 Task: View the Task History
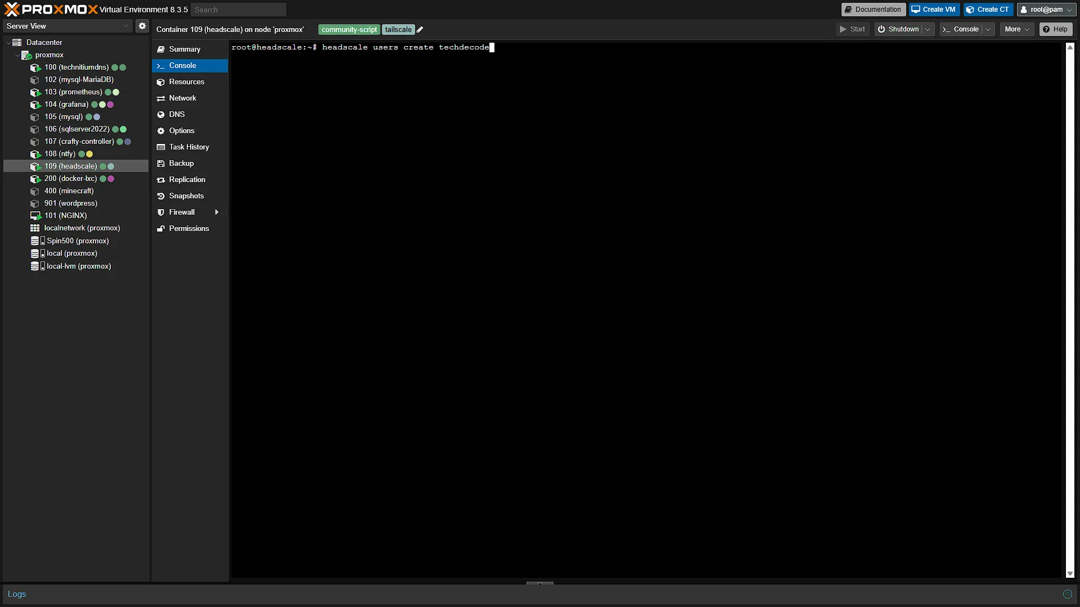[190, 147]
